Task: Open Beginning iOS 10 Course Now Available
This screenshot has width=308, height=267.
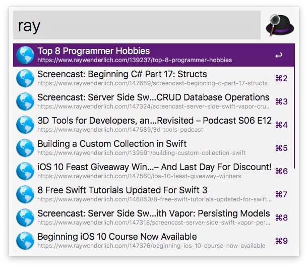Action: click(117, 237)
